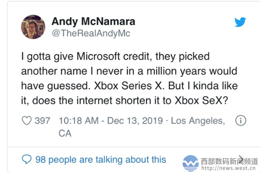Click the right chevron arrow at card bottom

coord(241,159)
